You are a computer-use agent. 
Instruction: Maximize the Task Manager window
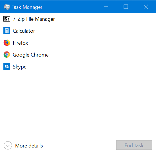tap(126, 7)
